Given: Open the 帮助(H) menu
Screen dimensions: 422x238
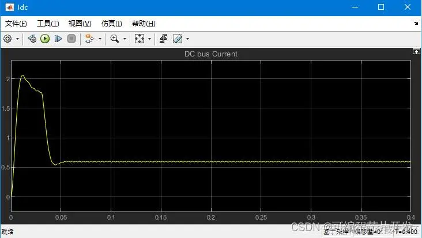Looking at the screenshot, I should click(x=144, y=24).
